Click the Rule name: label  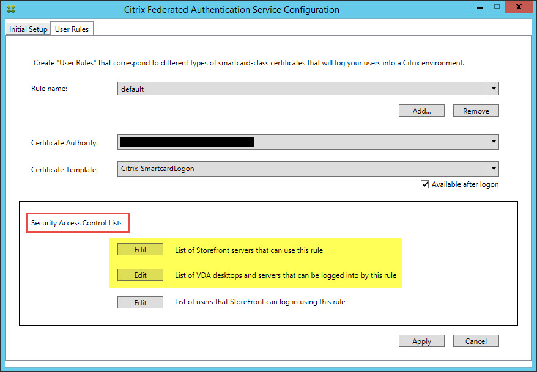pos(50,89)
